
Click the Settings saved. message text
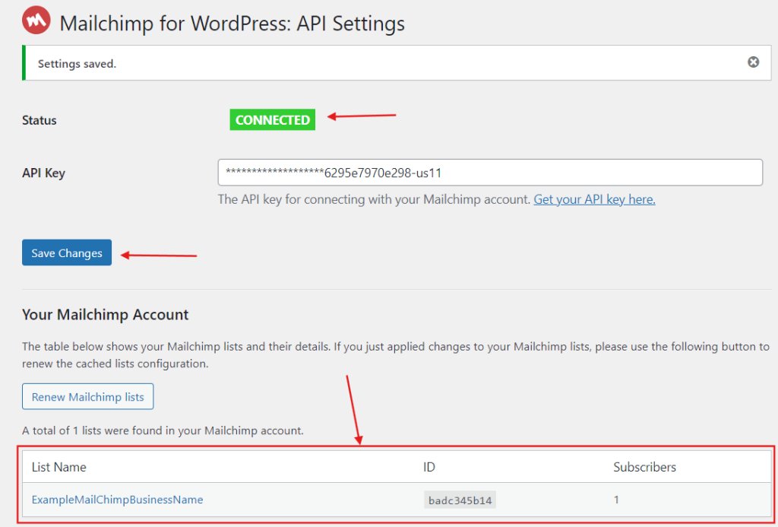point(77,64)
